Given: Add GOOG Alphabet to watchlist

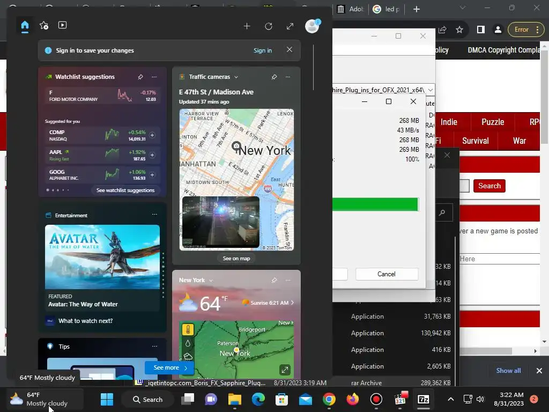Looking at the screenshot, I should [152, 175].
